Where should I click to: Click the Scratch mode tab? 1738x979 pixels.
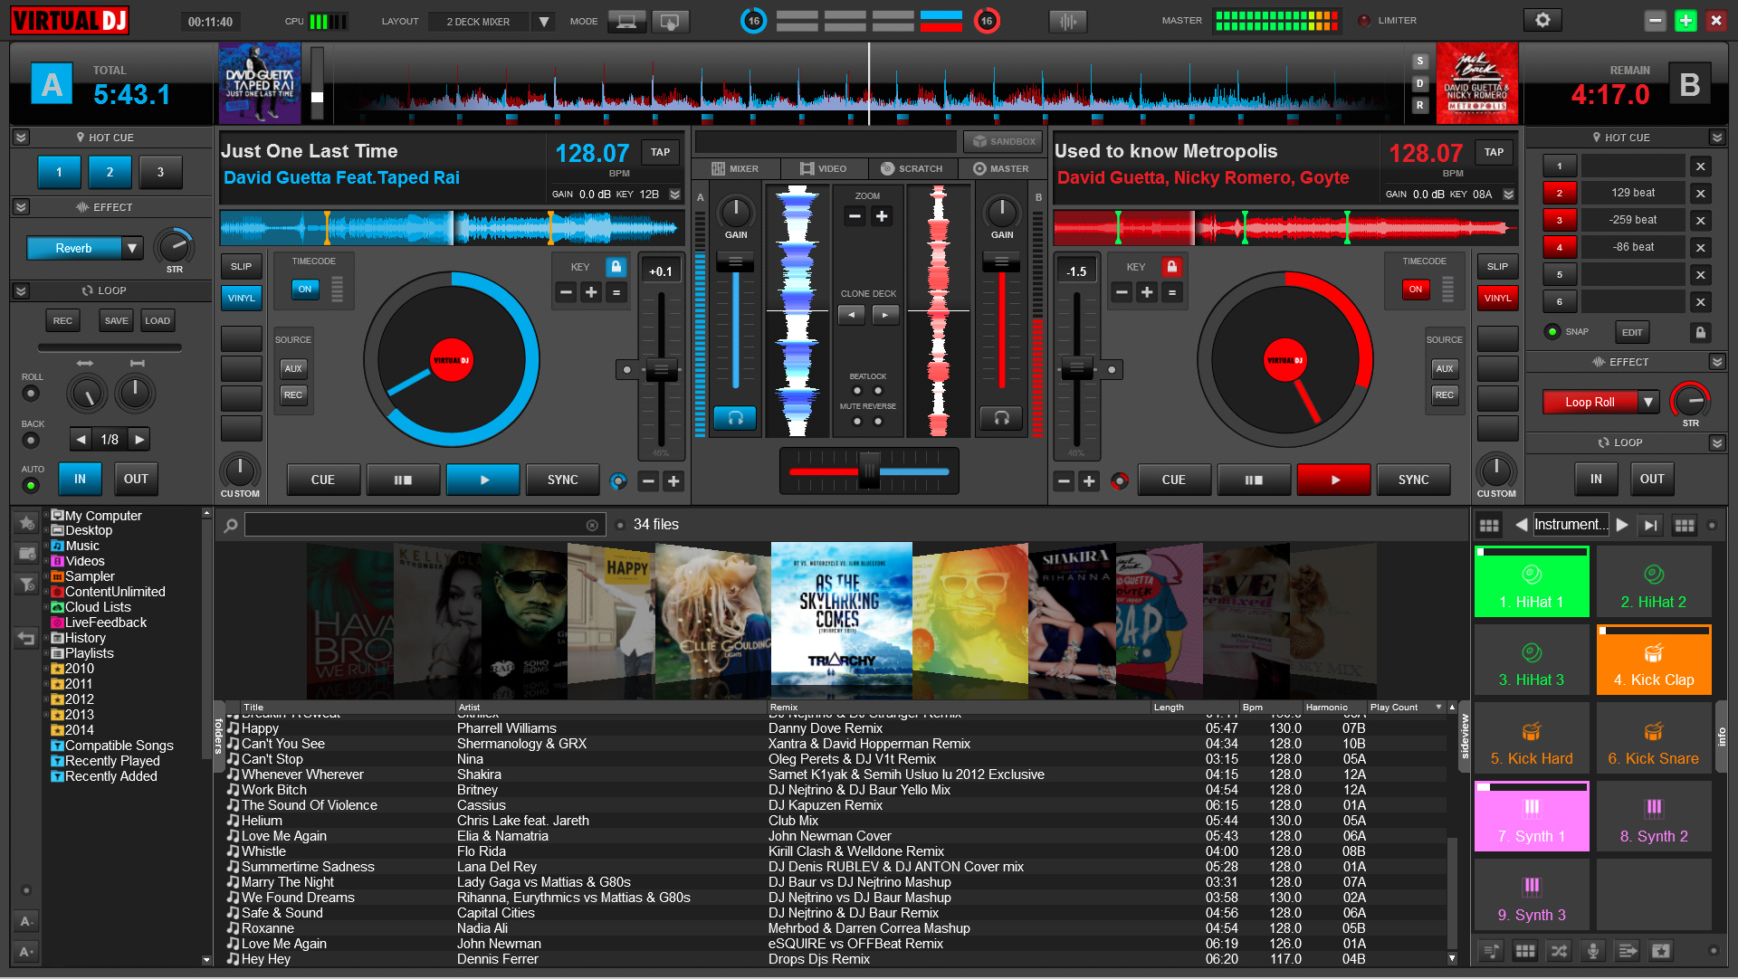[x=911, y=167]
